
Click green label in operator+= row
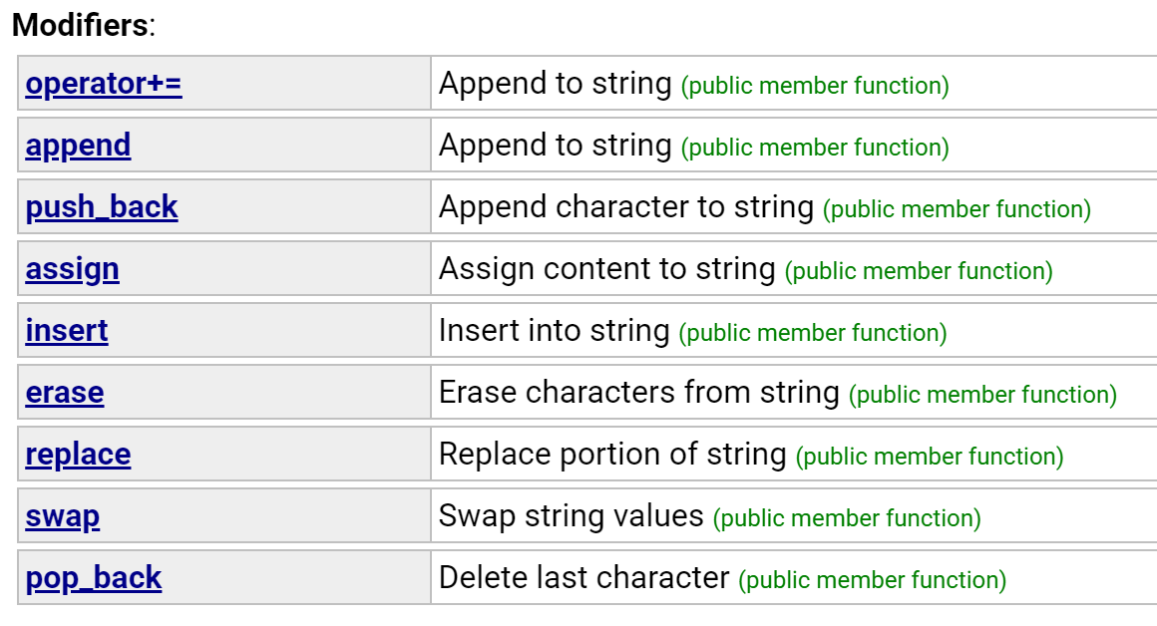[814, 86]
